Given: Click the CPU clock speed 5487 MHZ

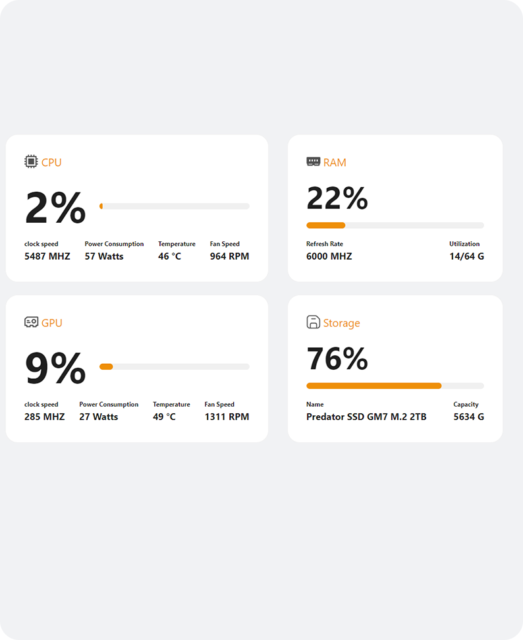Looking at the screenshot, I should point(47,256).
